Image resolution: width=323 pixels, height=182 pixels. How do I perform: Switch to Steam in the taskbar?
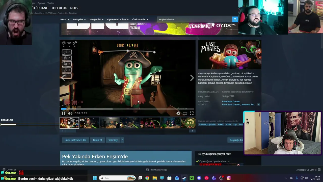click(x=184, y=178)
